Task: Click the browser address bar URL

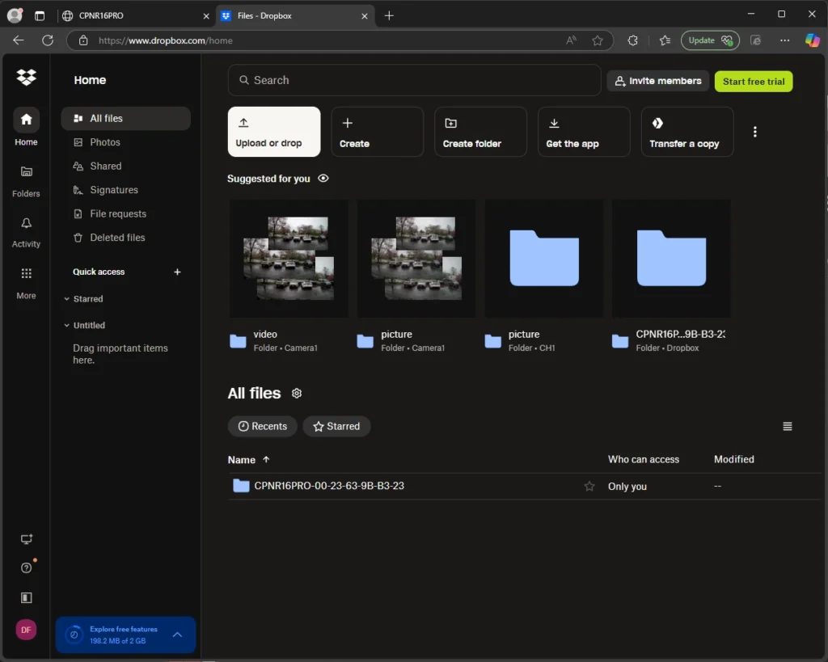Action: pos(165,40)
